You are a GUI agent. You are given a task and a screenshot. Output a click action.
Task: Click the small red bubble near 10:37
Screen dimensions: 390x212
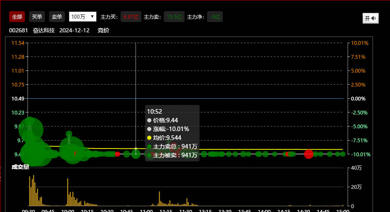[x=117, y=154]
